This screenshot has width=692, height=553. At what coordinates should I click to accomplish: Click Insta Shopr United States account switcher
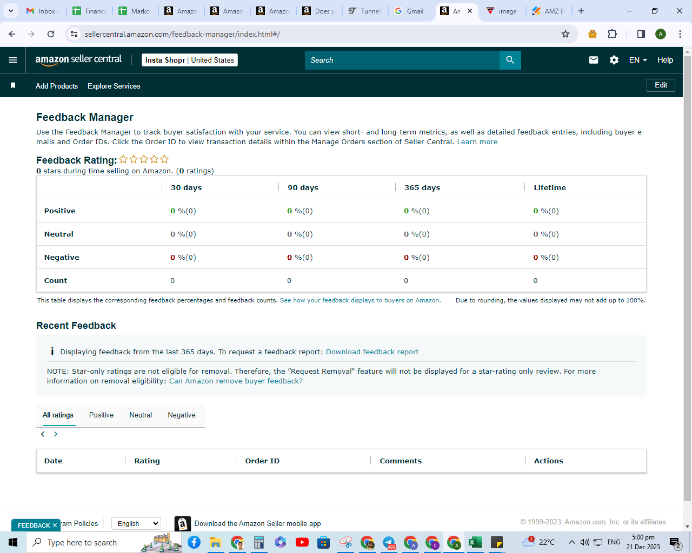click(190, 60)
